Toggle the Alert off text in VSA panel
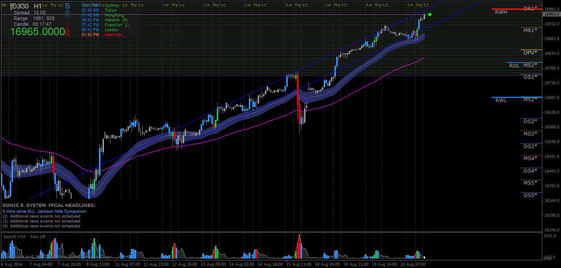This screenshot has height=268, width=561. click(x=38, y=236)
